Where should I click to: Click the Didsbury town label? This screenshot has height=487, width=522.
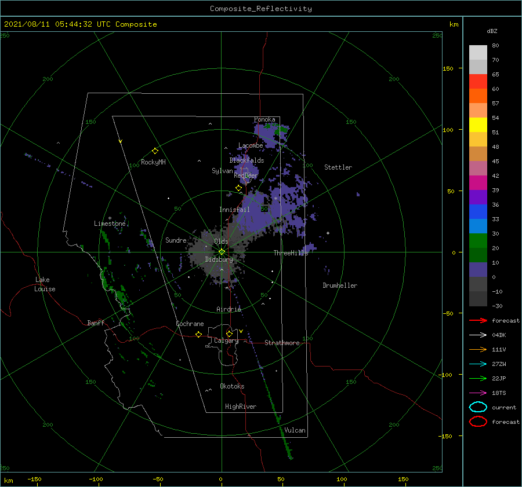[219, 259]
